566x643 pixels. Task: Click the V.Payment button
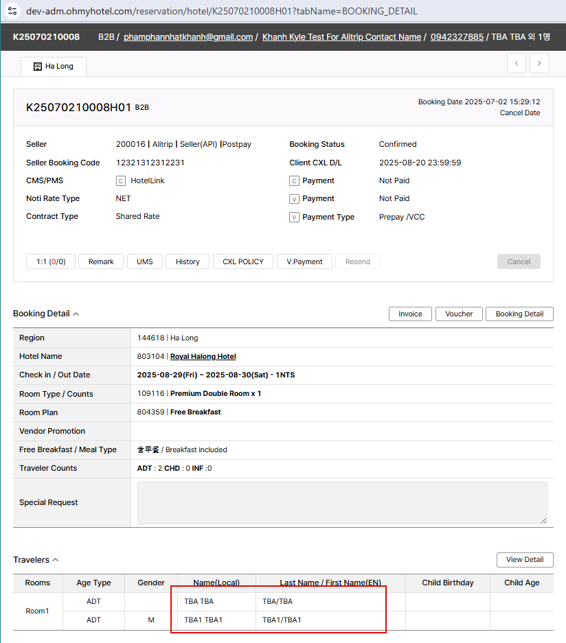[304, 261]
